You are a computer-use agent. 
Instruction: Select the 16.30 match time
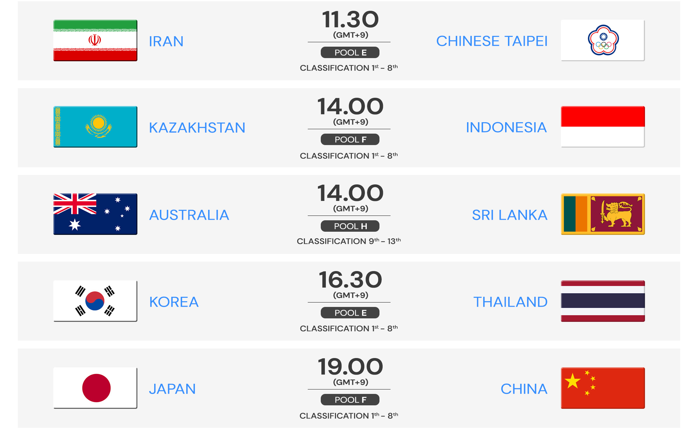350,280
